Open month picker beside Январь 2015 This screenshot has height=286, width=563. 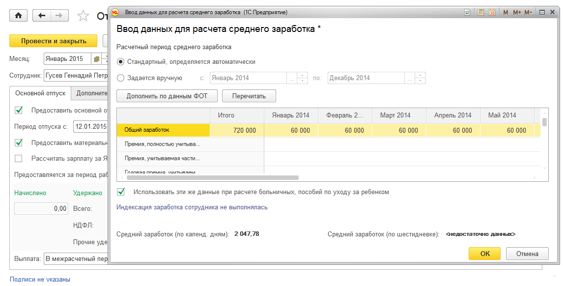pos(96,59)
